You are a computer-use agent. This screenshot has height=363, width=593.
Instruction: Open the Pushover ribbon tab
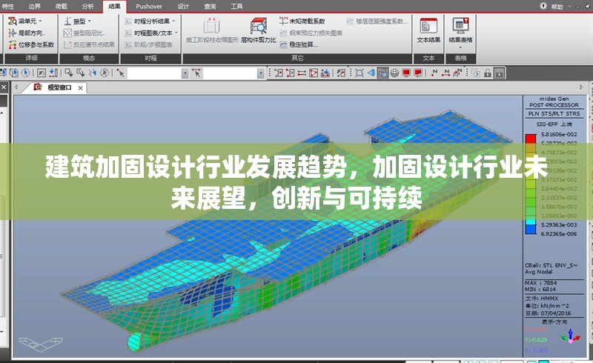pyautogui.click(x=149, y=7)
